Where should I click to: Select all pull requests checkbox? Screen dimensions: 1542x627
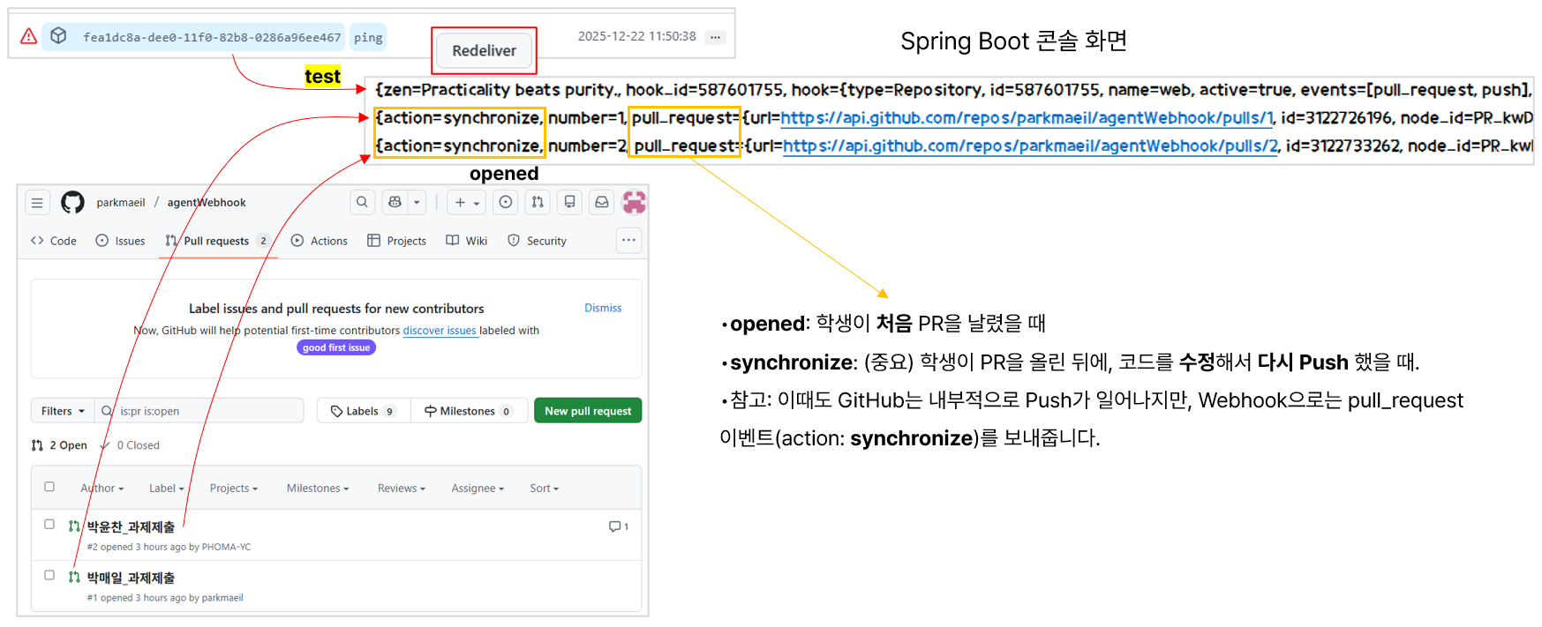click(49, 487)
